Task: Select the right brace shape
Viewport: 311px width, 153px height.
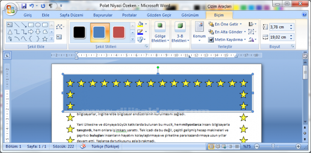Action: pos(38,39)
